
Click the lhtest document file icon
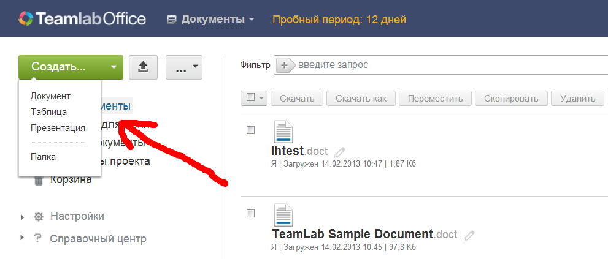coord(283,132)
